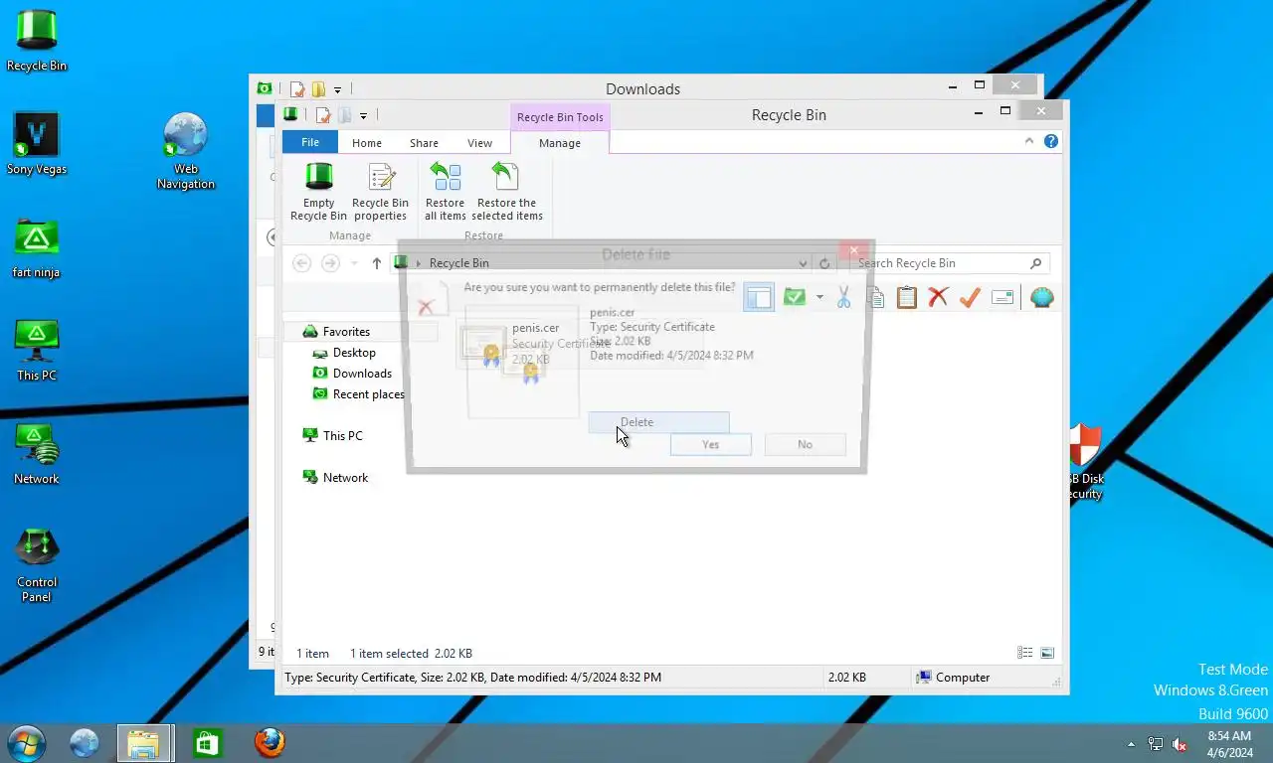Cancel deletion with the No button
Screen dimensions: 1273x763
point(805,444)
